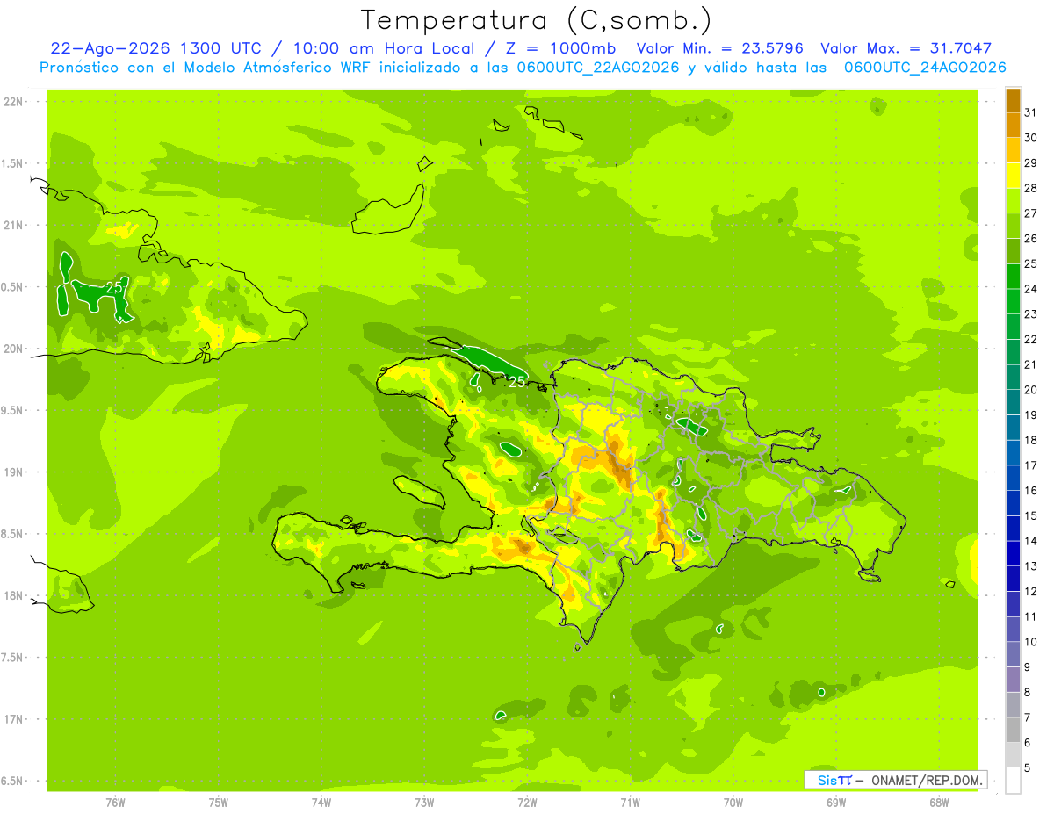Click valid-until time '0600UTC_24AGO2026'
Viewport: 1054px width, 814px height.
pos(925,67)
